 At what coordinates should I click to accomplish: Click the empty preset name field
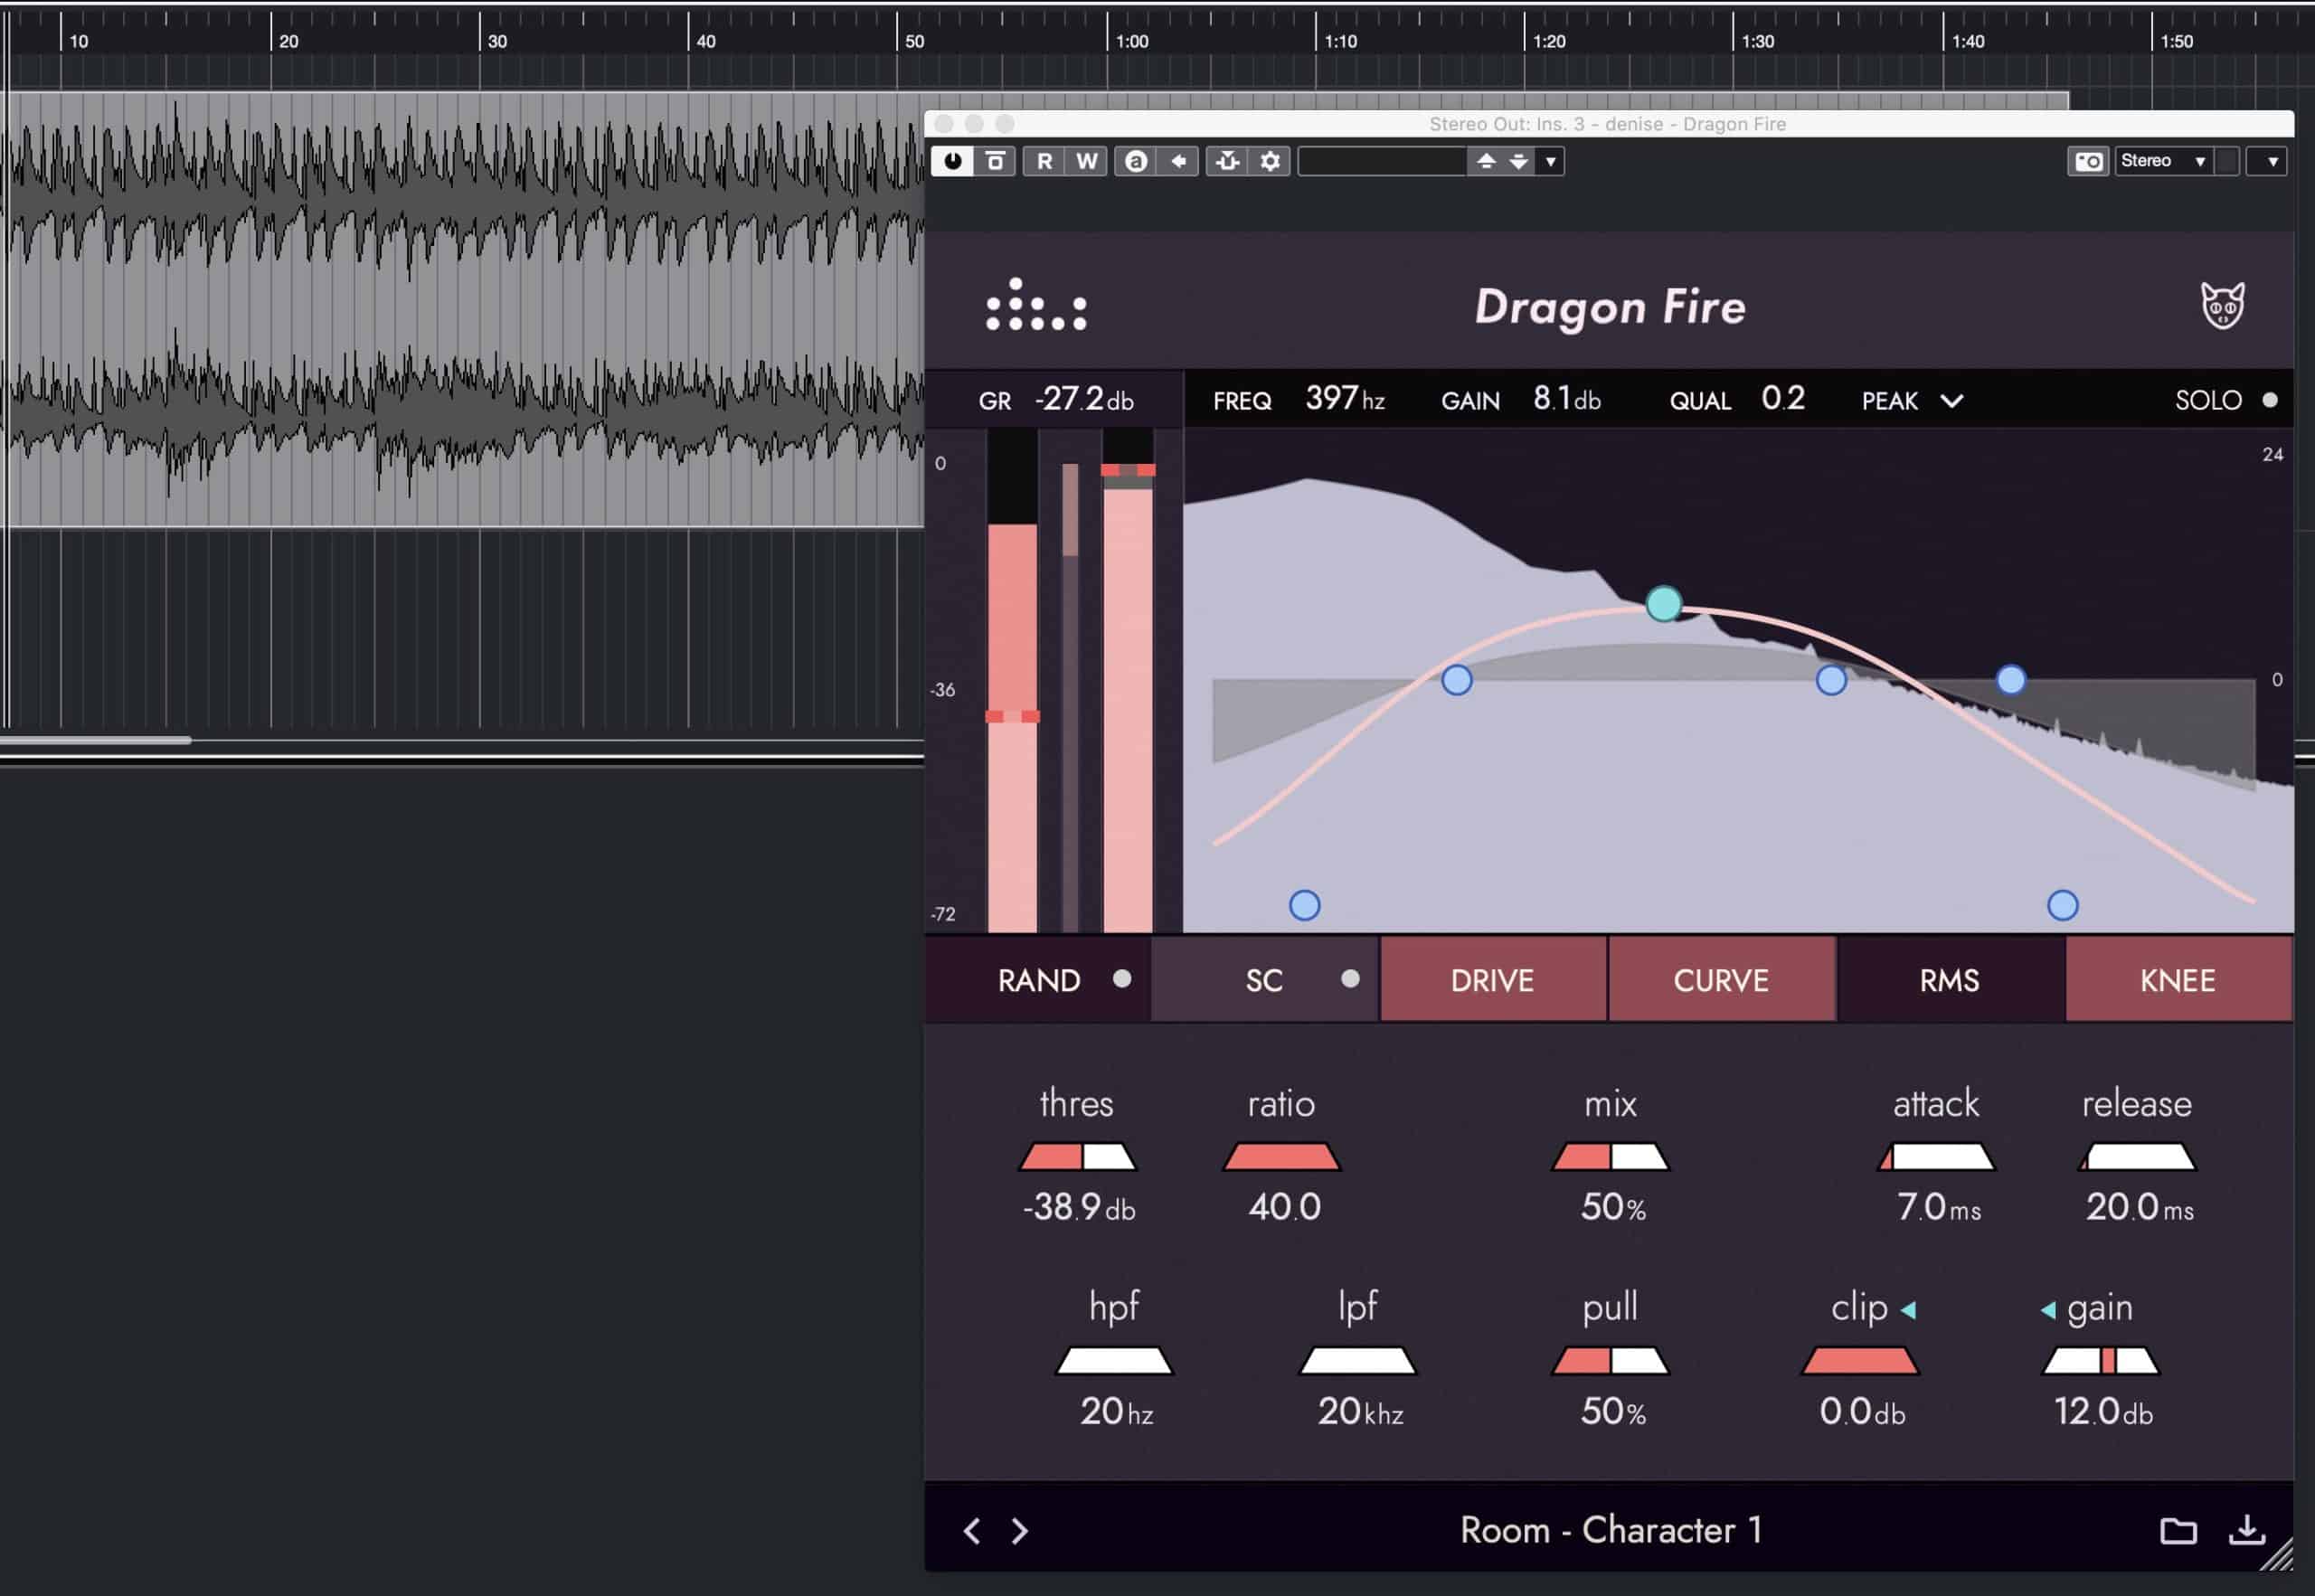tap(1382, 161)
